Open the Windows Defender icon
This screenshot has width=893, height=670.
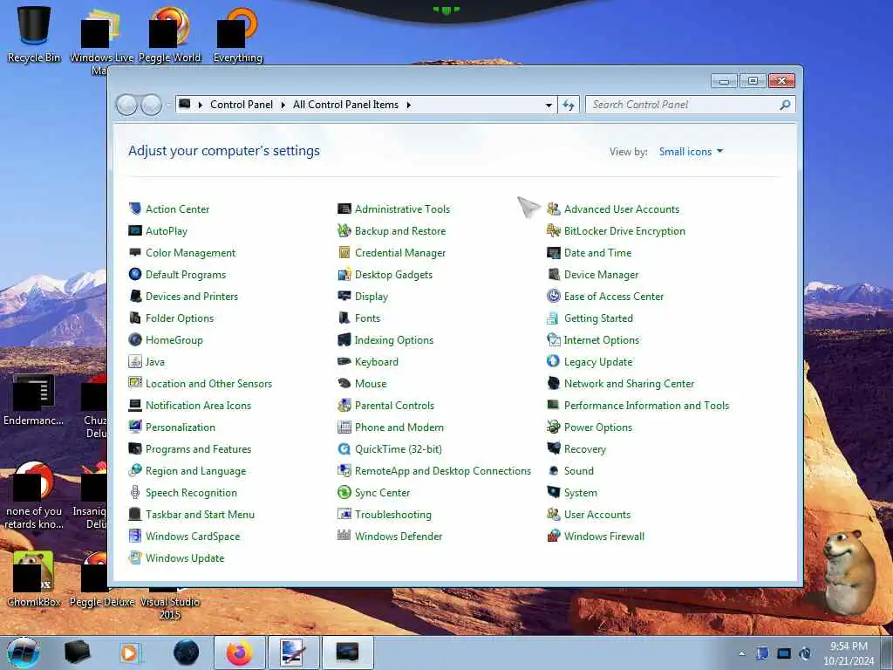click(x=344, y=536)
